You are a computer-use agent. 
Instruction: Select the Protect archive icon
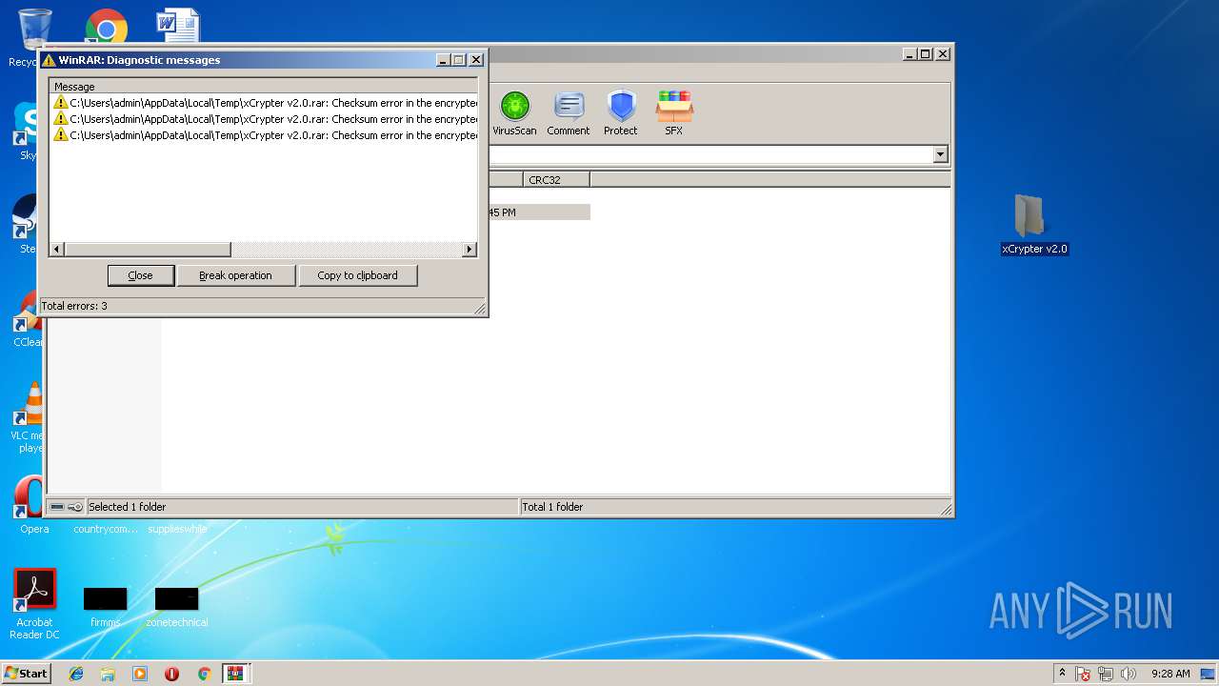pos(621,113)
